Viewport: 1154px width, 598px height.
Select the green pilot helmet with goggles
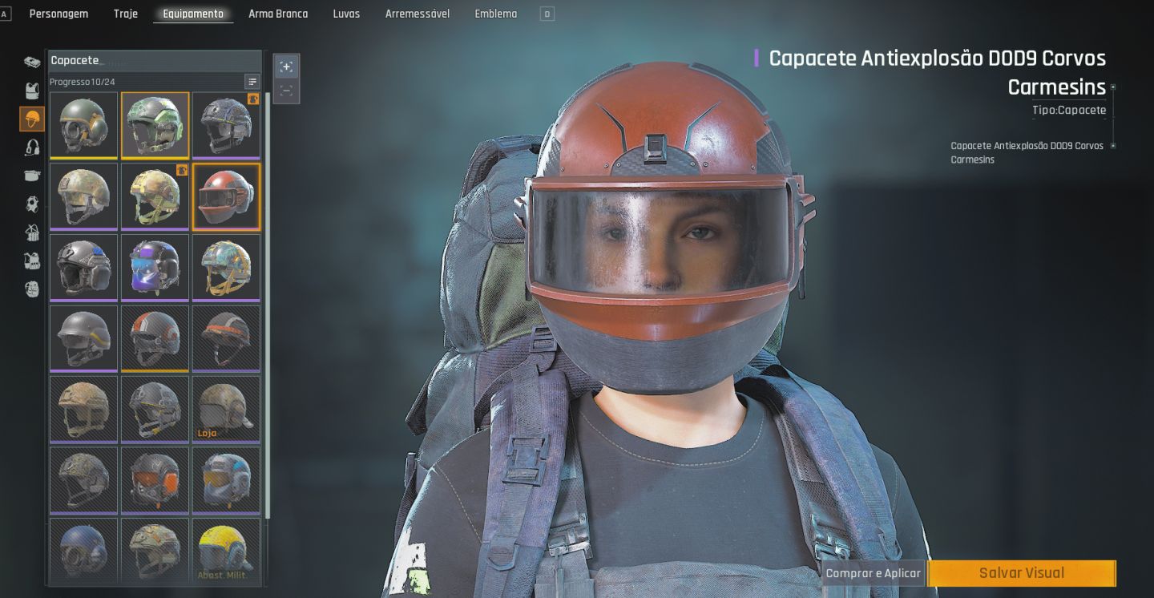point(83,126)
